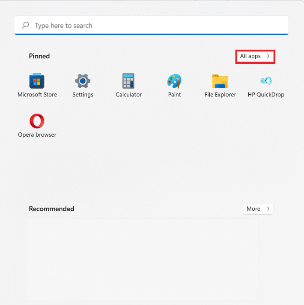Open the Opera browser
The height and width of the screenshot is (305, 304).
coord(37,126)
